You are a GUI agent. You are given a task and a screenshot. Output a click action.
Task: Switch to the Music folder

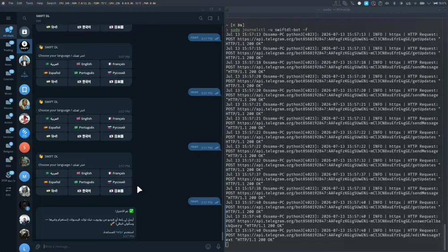[x=8, y=90]
